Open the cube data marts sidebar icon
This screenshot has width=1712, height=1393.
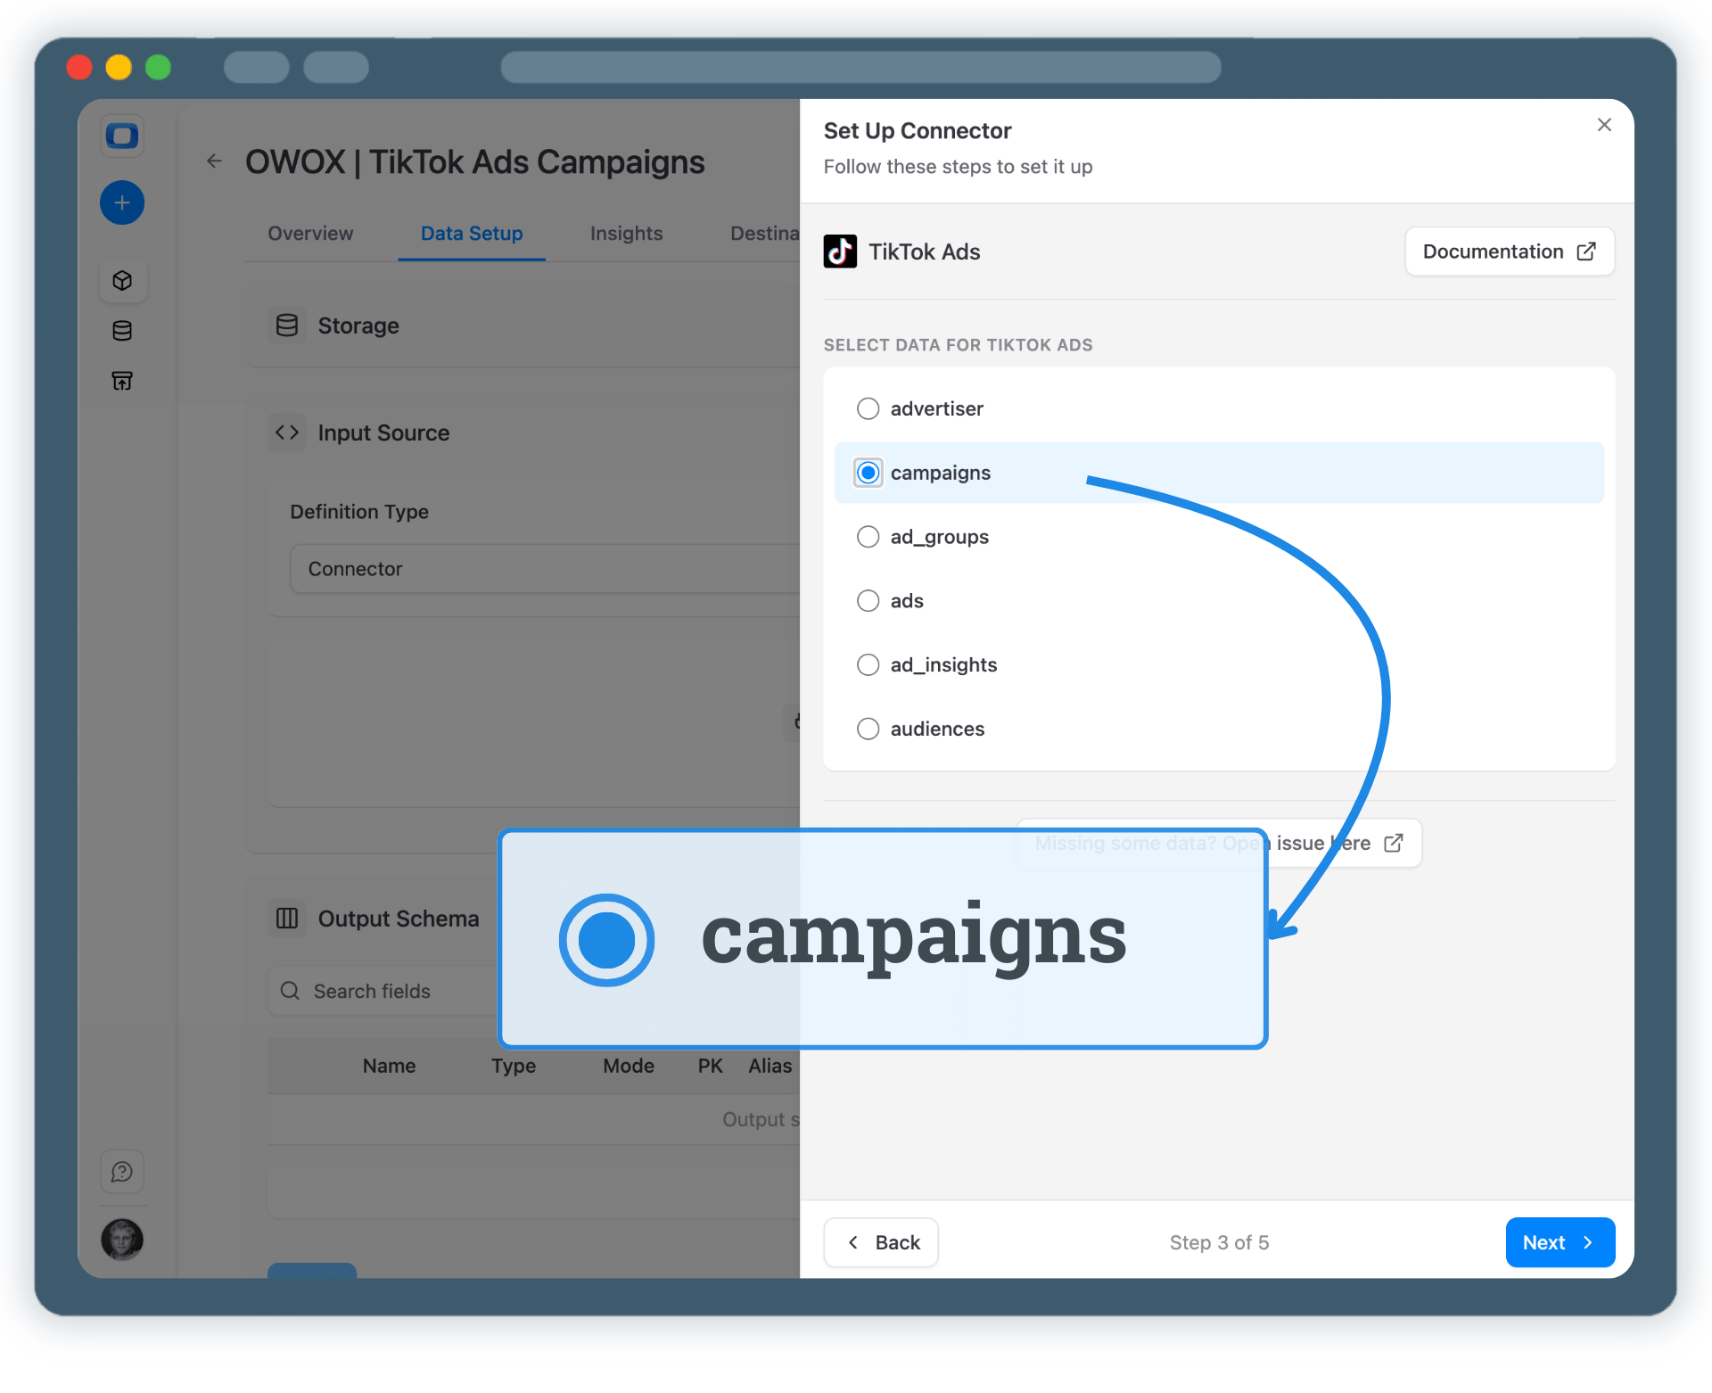coord(122,281)
